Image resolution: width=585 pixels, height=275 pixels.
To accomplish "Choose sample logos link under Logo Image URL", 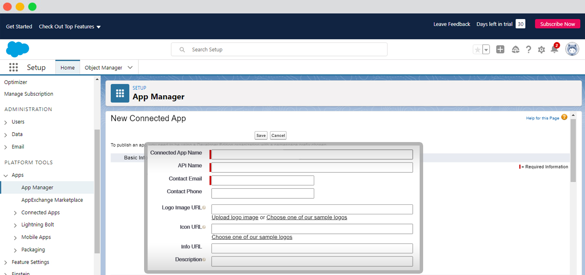I will pyautogui.click(x=307, y=217).
